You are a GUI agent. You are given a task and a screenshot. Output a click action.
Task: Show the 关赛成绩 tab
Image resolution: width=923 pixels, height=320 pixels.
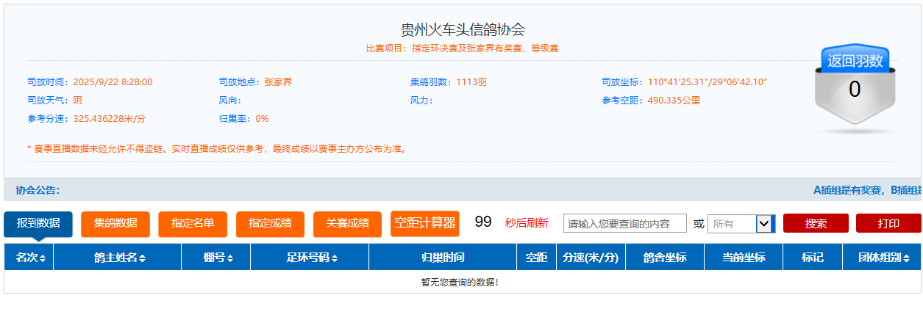pyautogui.click(x=347, y=224)
